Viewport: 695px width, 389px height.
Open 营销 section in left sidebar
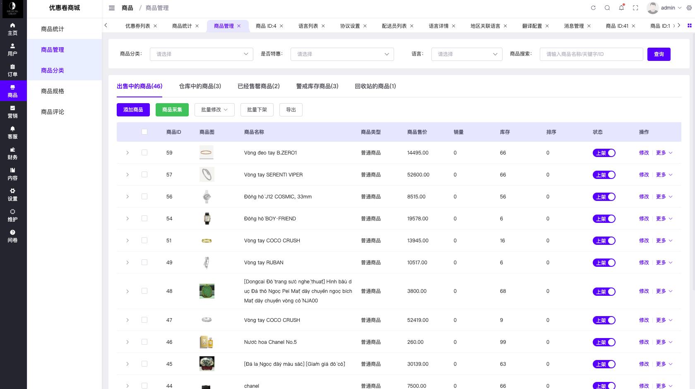coord(12,111)
